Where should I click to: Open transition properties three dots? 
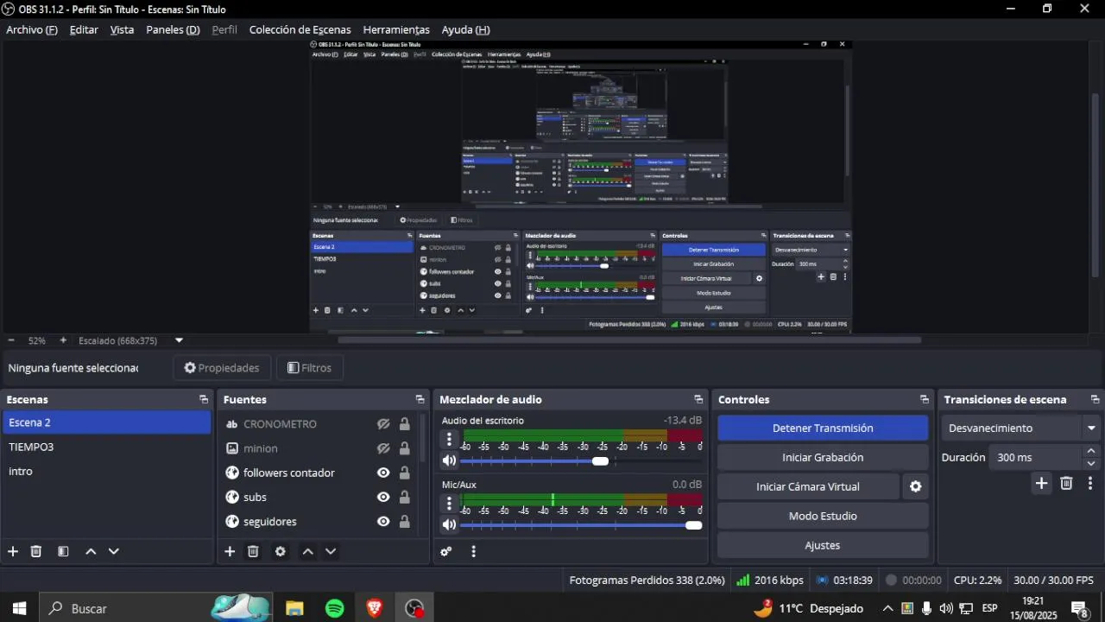pyautogui.click(x=1089, y=483)
